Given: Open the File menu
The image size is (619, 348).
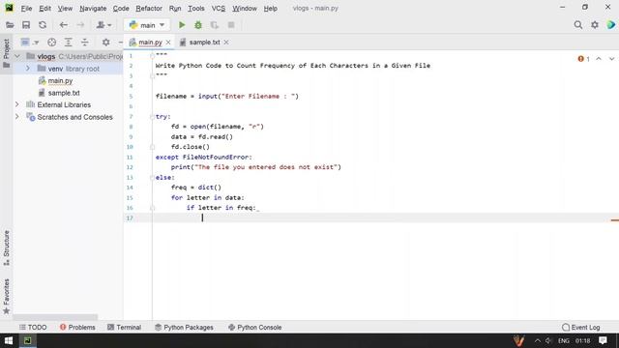Looking at the screenshot, I should click(26, 9).
